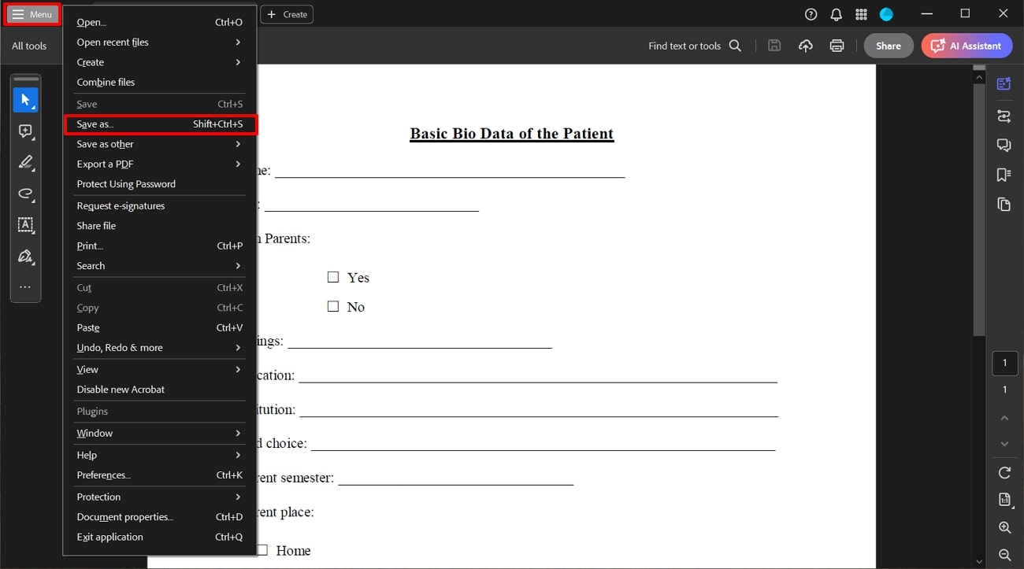This screenshot has height=569, width=1024.
Task: Open the AI Assistant button
Action: click(x=966, y=46)
